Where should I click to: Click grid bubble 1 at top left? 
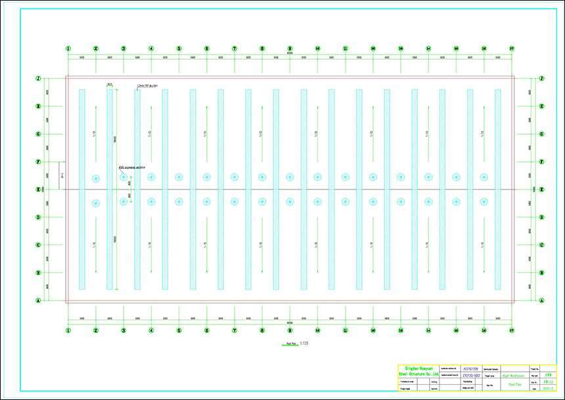(68, 48)
